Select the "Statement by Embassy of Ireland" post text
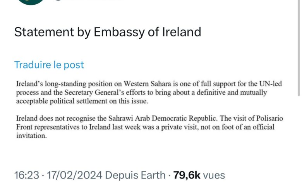 tap(108, 32)
